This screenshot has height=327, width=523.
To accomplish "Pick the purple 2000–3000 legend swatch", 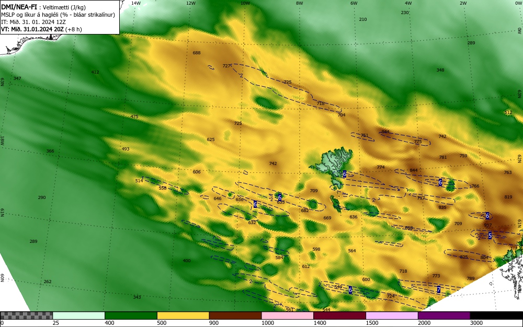I will [x=444, y=316].
